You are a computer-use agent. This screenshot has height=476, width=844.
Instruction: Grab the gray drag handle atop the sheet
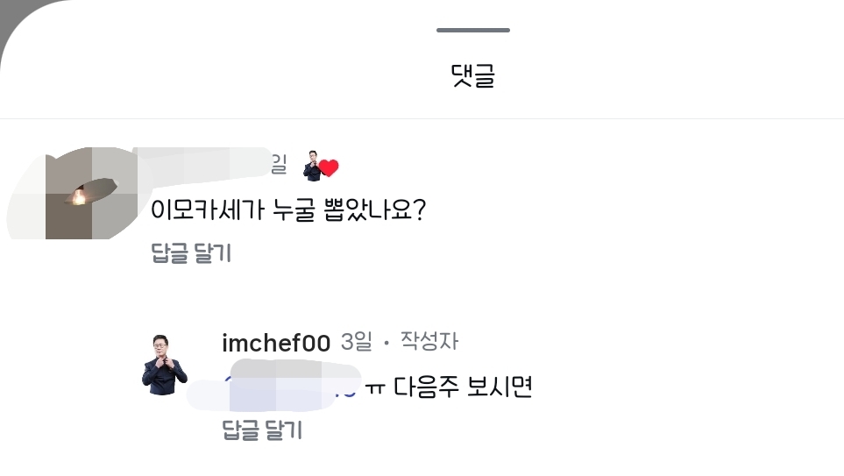pos(473,30)
